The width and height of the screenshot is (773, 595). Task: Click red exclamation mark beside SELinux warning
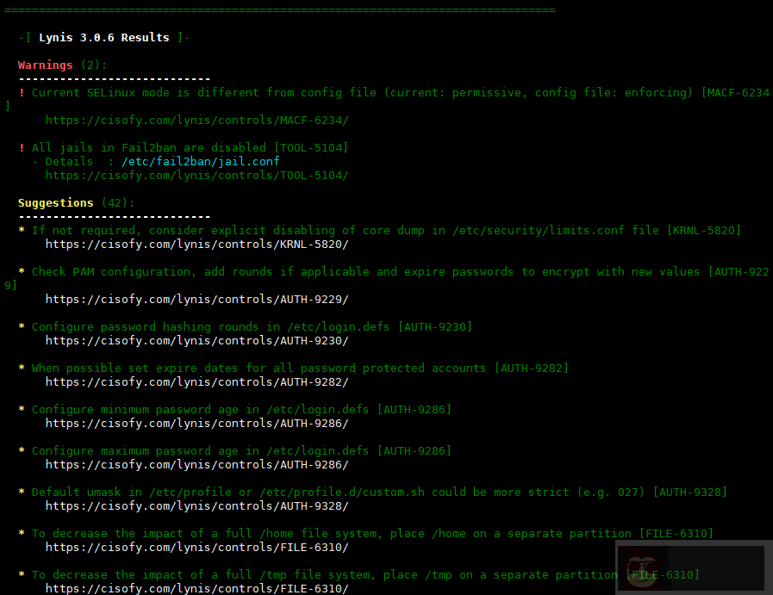[22, 92]
